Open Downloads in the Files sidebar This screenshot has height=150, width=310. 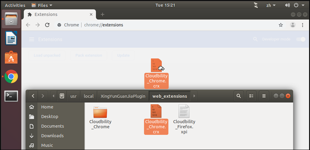tap(52, 136)
